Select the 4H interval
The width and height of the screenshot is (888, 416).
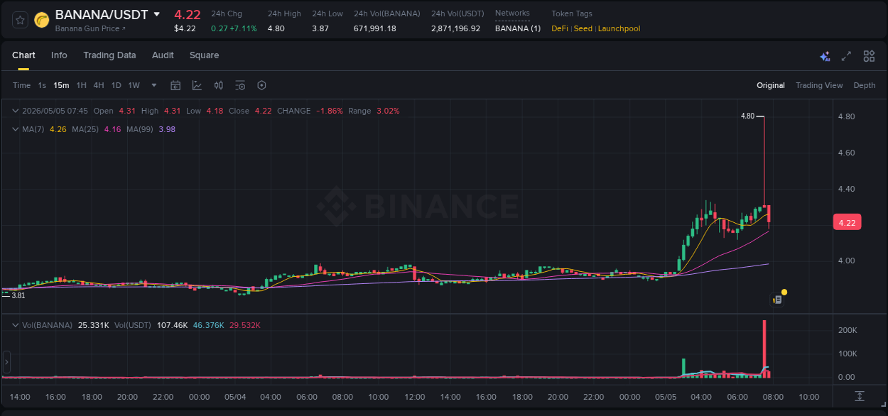pos(99,85)
